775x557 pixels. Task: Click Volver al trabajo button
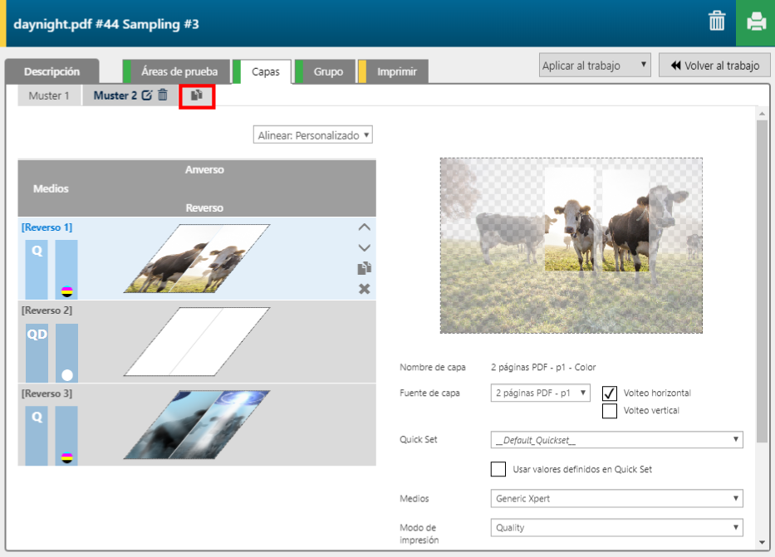coord(714,66)
